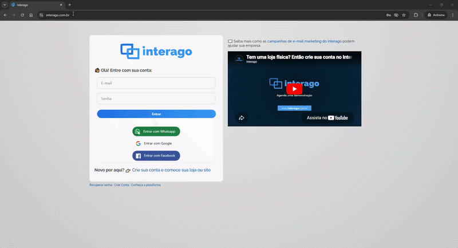Open the password manager key icon
Image resolution: width=458 pixels, height=248 pixels.
[389, 15]
